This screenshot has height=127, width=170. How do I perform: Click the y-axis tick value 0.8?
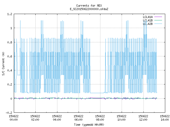pos(10,42)
